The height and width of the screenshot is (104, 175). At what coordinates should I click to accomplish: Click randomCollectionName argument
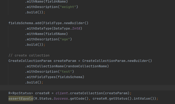coord(86,66)
